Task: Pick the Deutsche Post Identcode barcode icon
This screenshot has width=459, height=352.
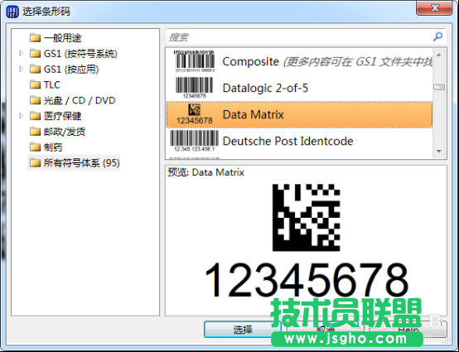Action: tap(195, 141)
